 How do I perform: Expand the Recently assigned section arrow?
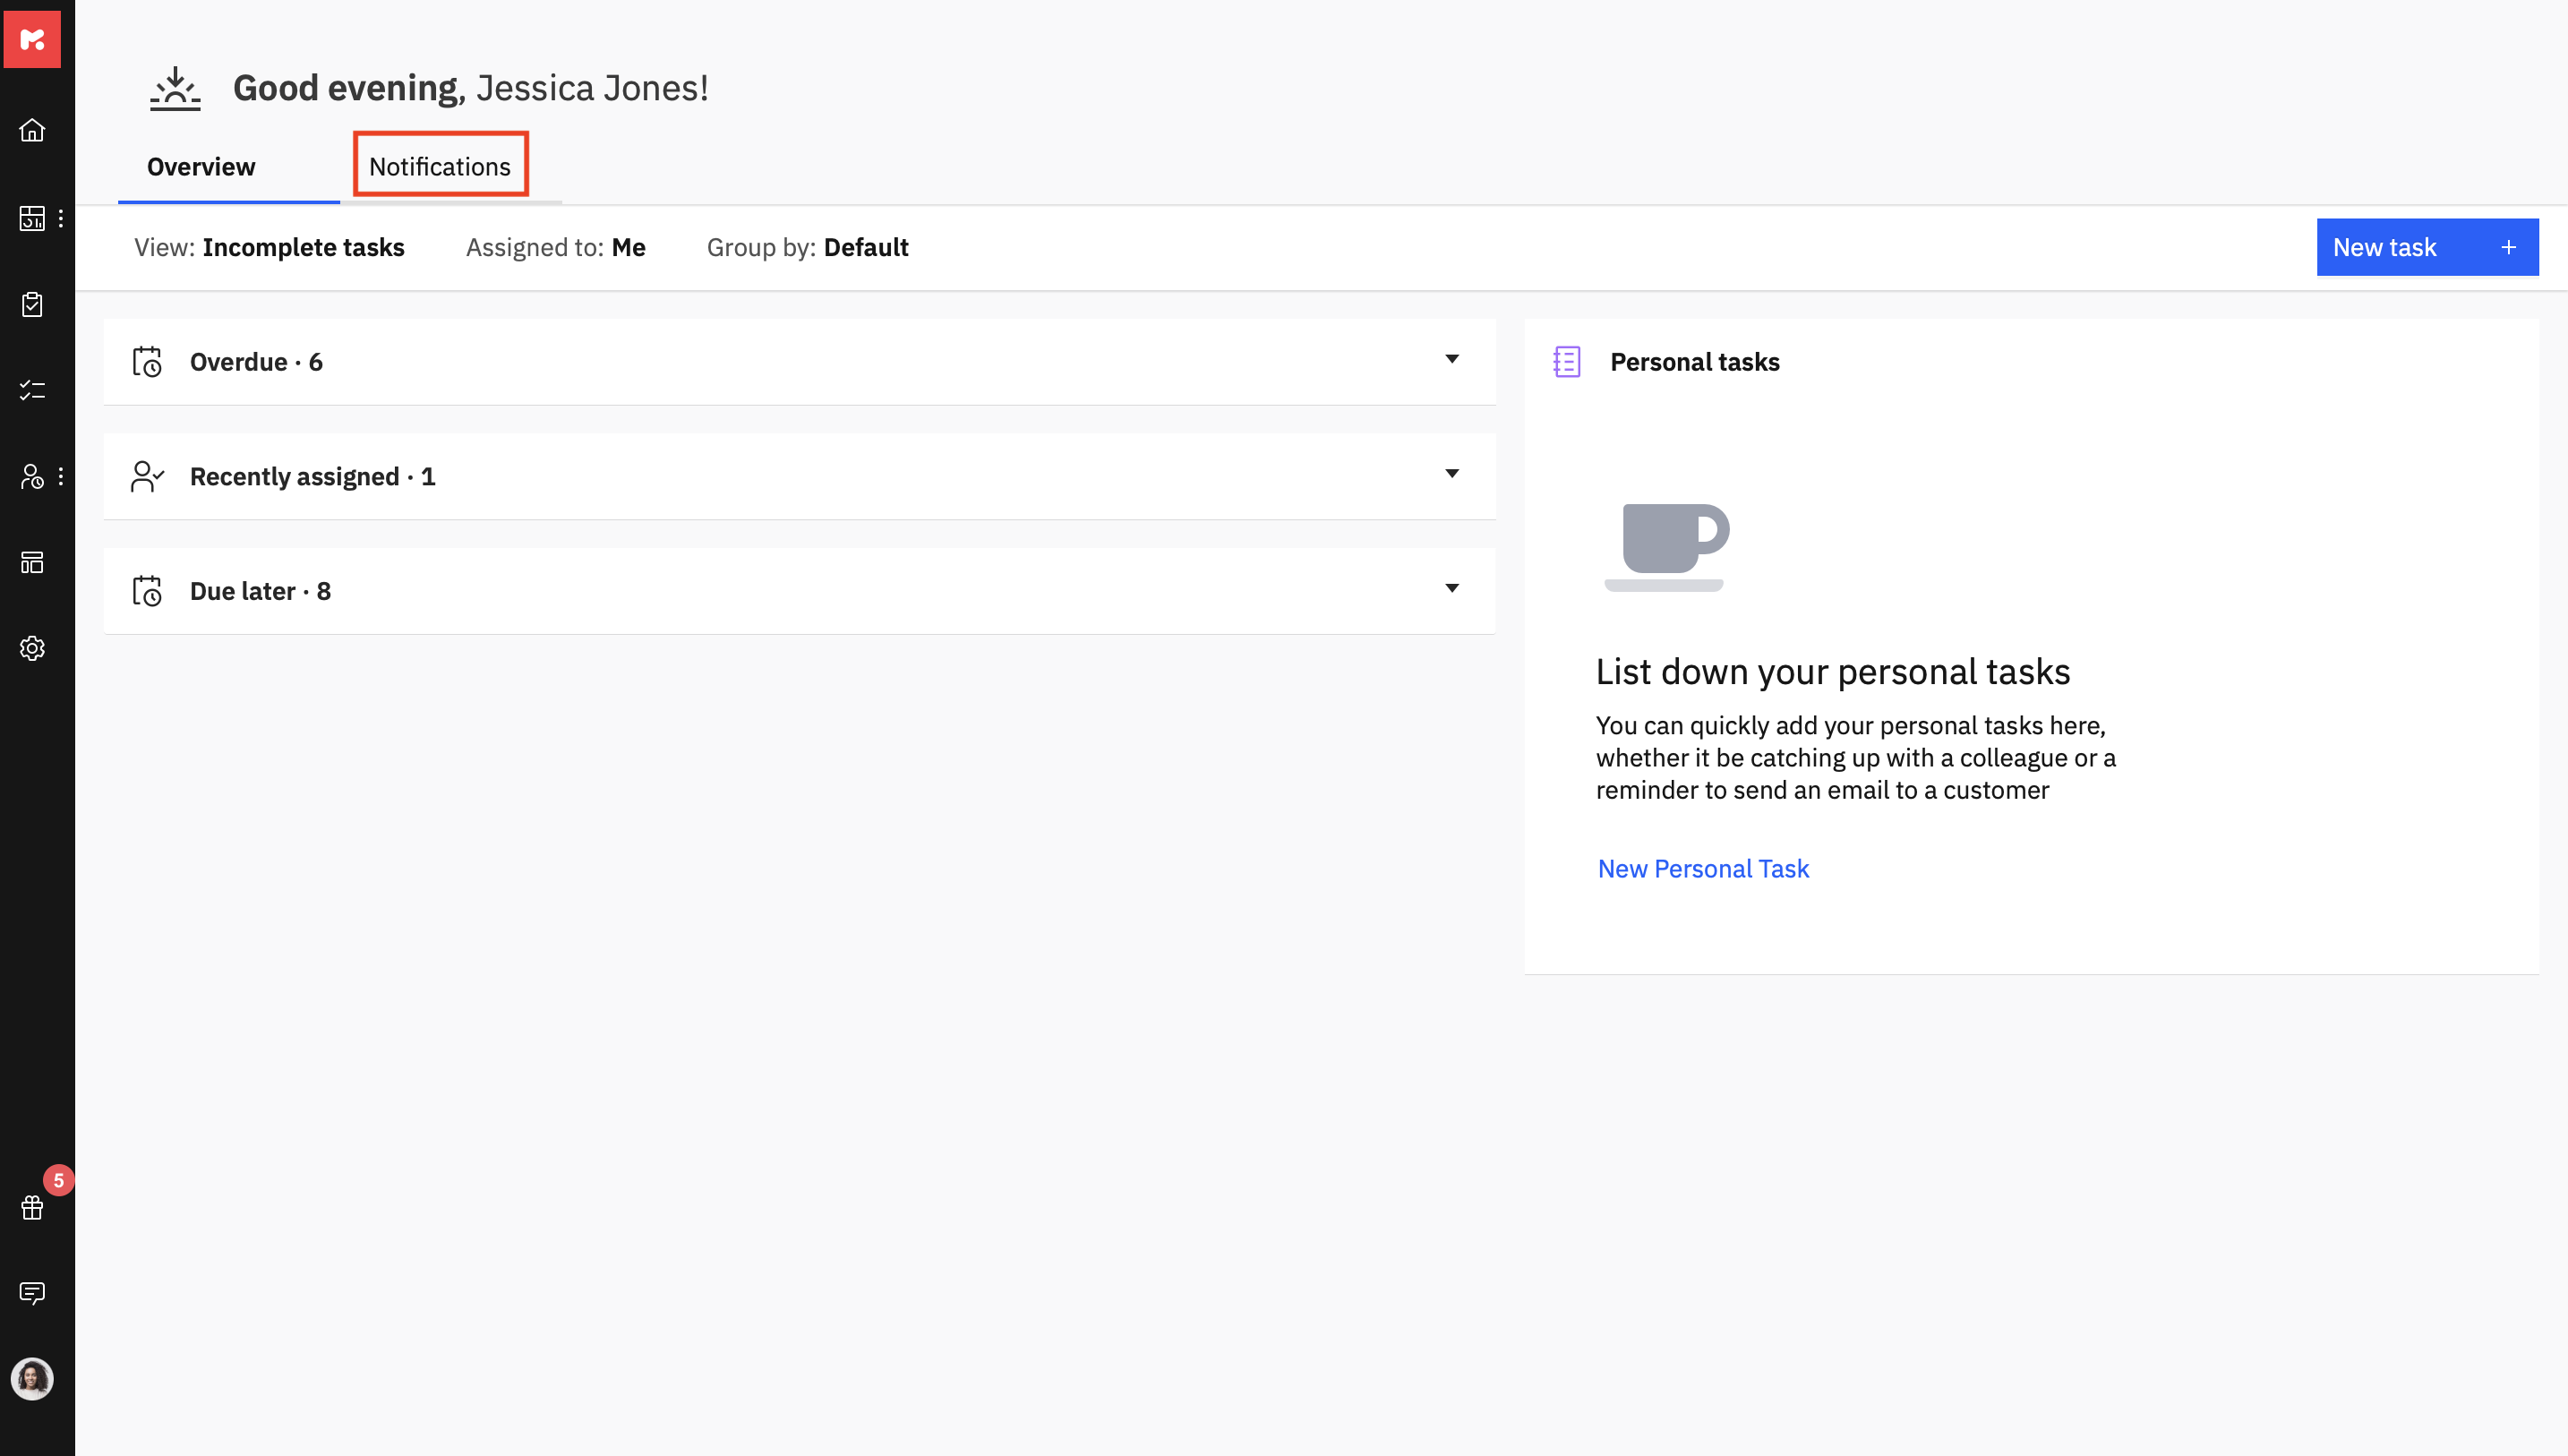[x=1451, y=474]
